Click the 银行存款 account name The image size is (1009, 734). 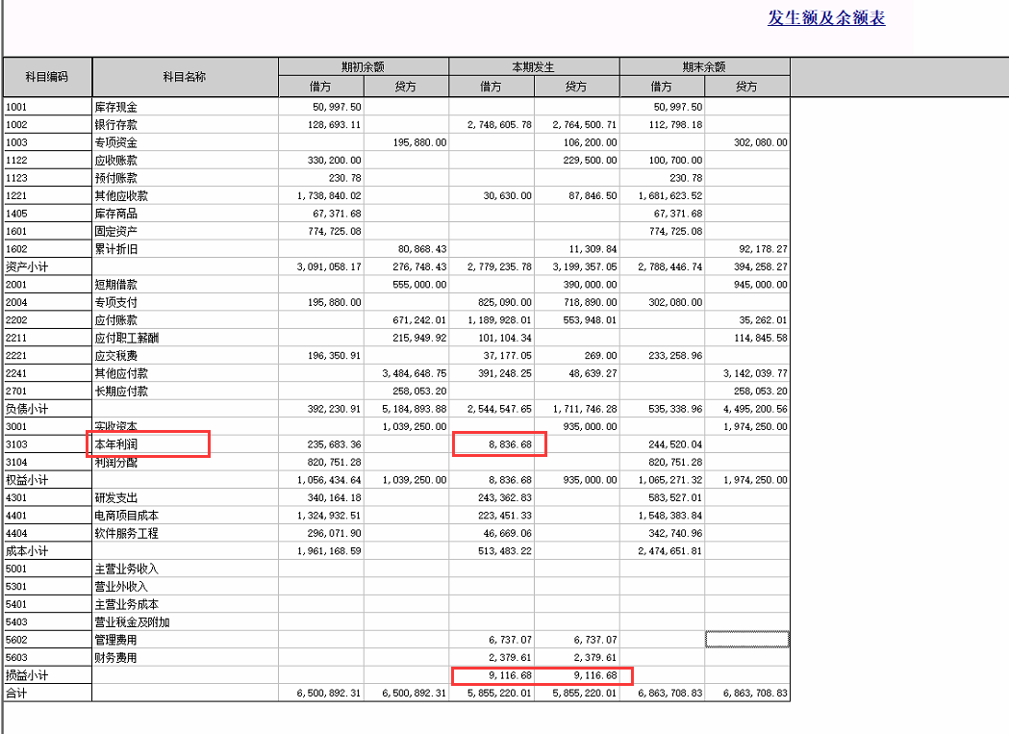[115, 125]
